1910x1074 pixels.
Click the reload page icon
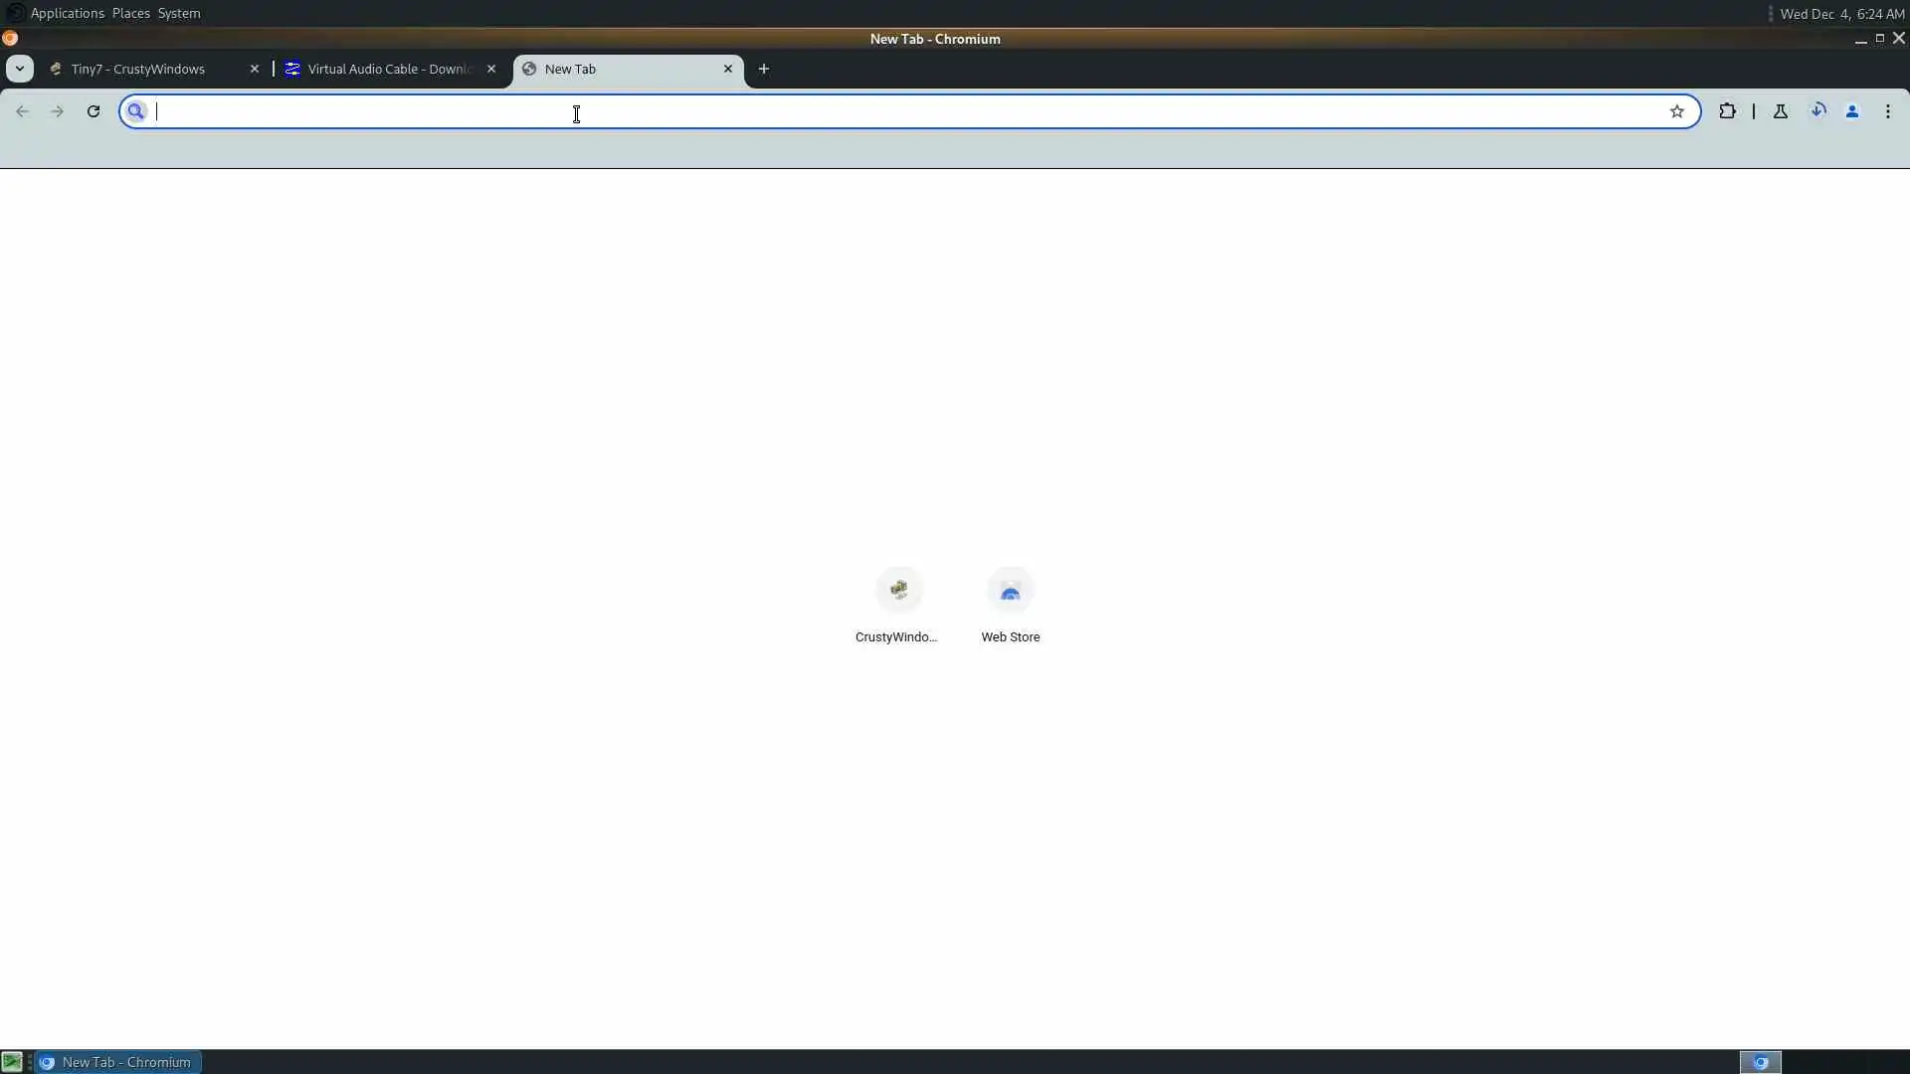(94, 111)
